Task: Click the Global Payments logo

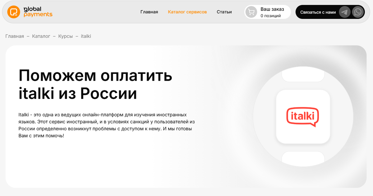Action: coord(30,12)
